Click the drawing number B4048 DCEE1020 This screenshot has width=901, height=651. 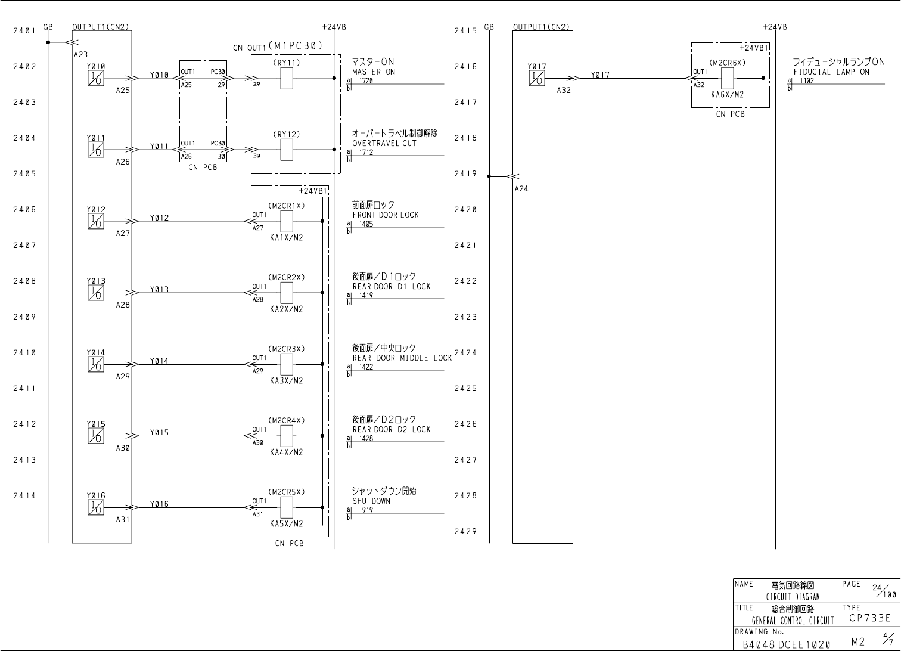[x=785, y=644]
